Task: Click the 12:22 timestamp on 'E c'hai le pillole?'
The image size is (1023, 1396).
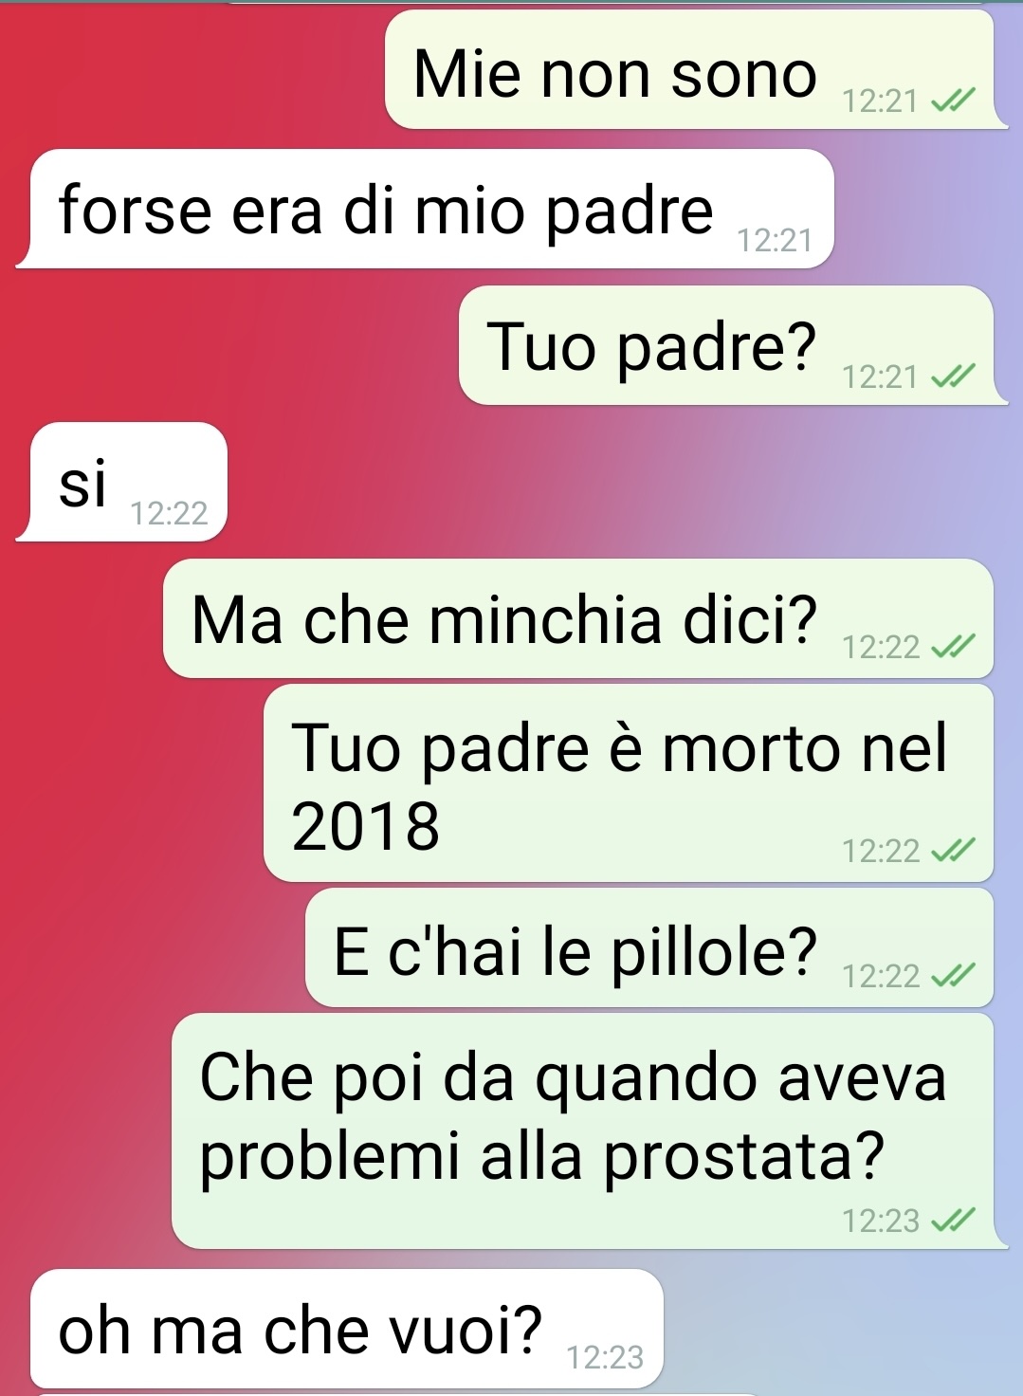Action: [881, 976]
